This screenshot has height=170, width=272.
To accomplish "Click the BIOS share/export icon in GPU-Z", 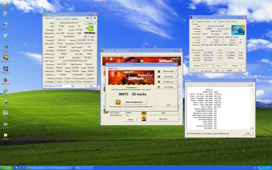I will 85,37.
